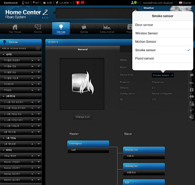Click the Add or remove device row
This screenshot has width=195, height=185.
(x=21, y=48)
